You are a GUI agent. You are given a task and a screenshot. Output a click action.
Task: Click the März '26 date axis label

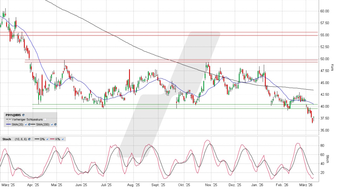coord(306,184)
